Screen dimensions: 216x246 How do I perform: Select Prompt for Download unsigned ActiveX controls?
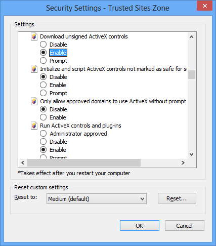tap(44, 61)
